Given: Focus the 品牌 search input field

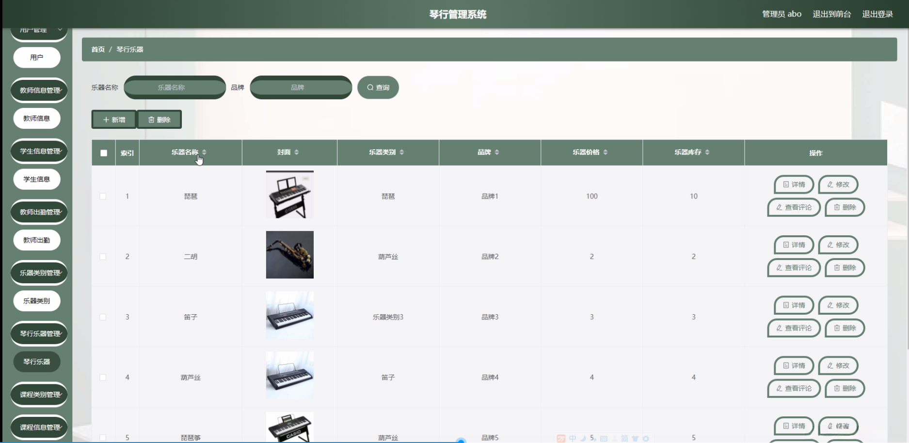Looking at the screenshot, I should [301, 88].
